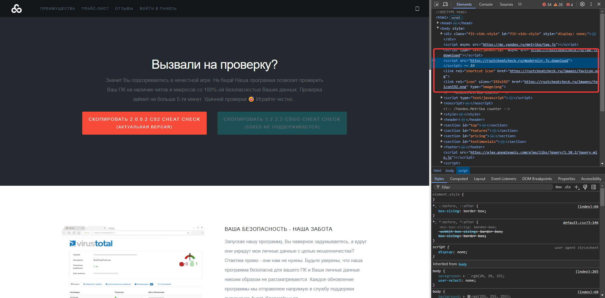Activate the inspect element picker
This screenshot has width=605, height=298.
pos(436,4)
